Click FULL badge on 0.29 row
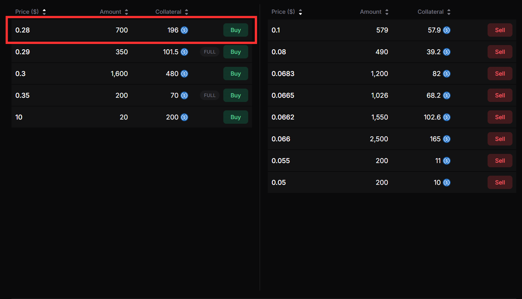Screen dimensions: 522x299 [210, 52]
